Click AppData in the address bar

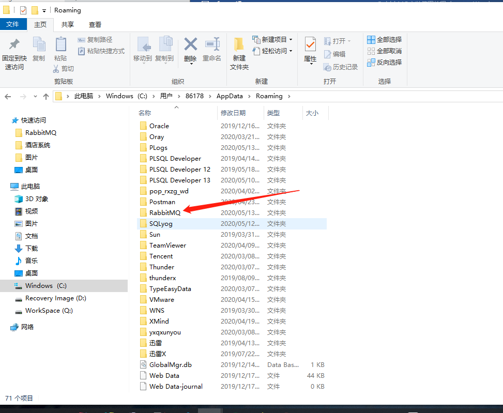[x=230, y=96]
